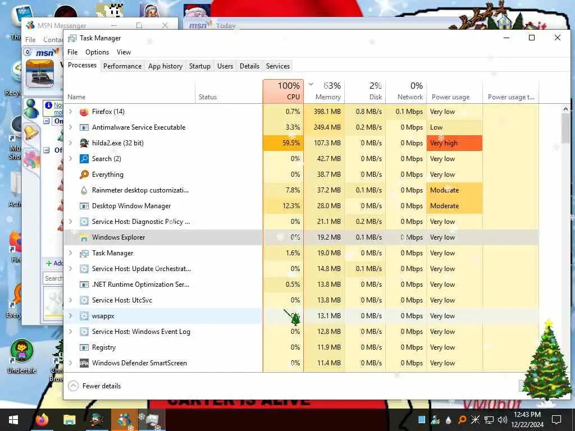Click the Registry process icon
The width and height of the screenshot is (575, 431).
click(84, 347)
